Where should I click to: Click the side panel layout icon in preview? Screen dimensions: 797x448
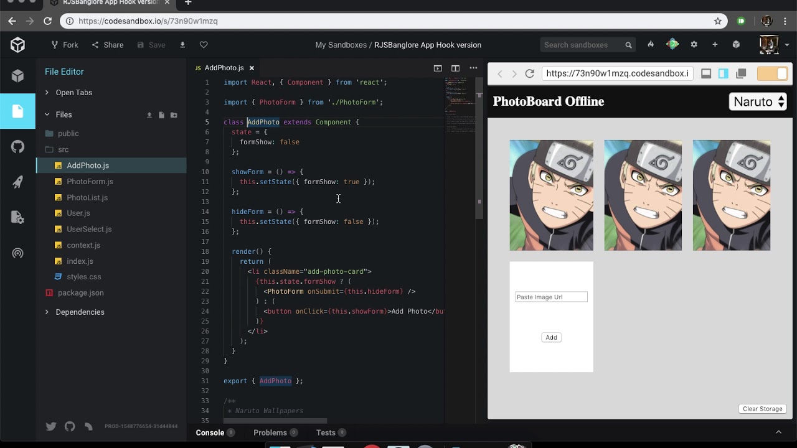coord(723,73)
